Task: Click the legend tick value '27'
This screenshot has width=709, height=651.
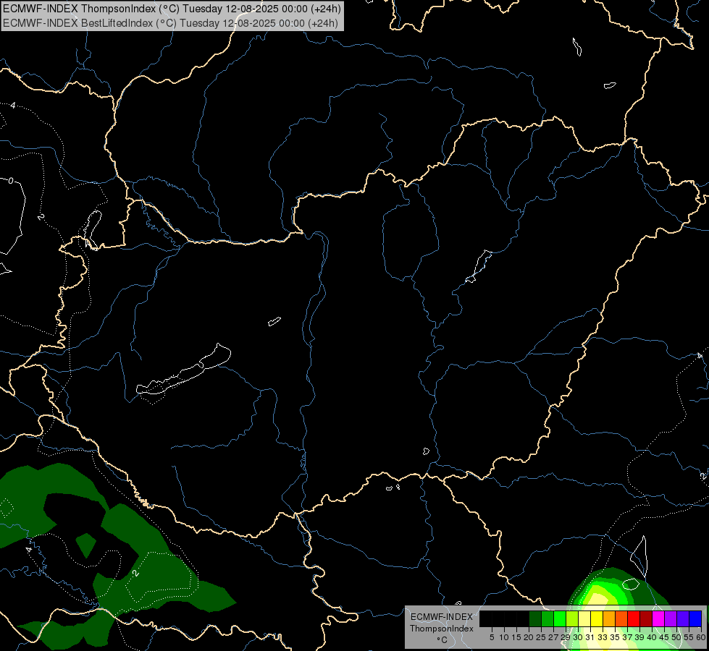Action: [553, 637]
